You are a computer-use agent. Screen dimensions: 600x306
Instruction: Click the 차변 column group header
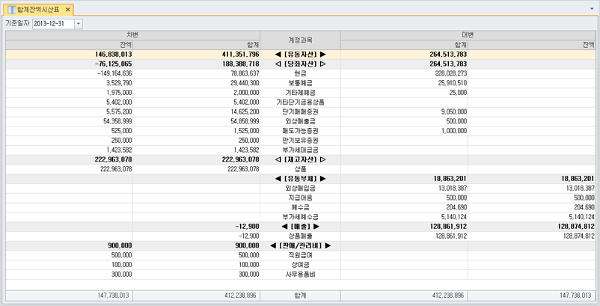132,35
